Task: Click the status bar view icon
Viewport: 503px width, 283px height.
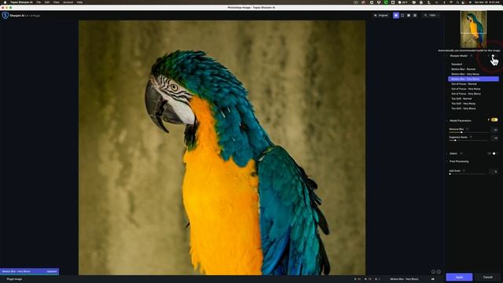Action: (x=433, y=279)
